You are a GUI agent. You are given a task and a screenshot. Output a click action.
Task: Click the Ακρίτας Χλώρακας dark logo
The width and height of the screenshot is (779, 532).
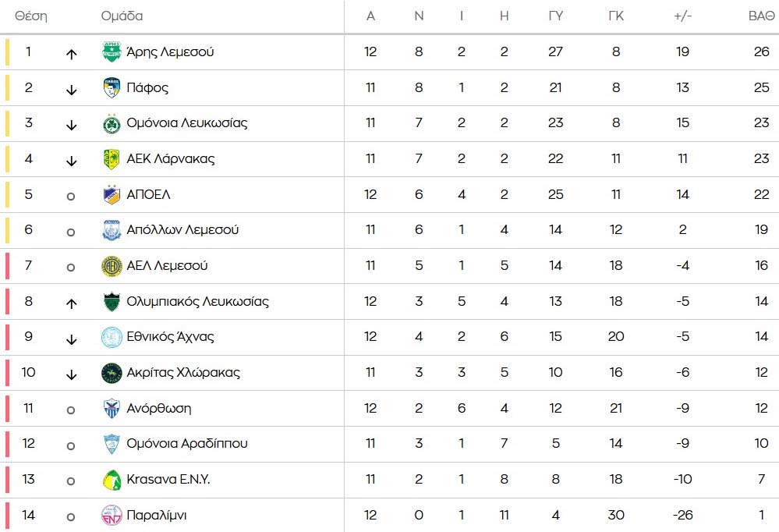pos(112,373)
